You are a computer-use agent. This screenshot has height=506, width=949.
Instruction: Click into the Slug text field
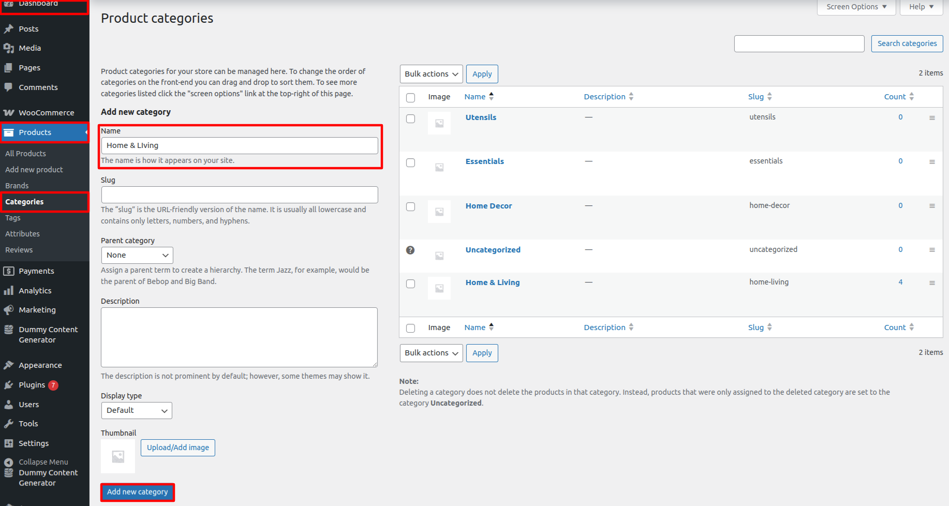(x=240, y=195)
